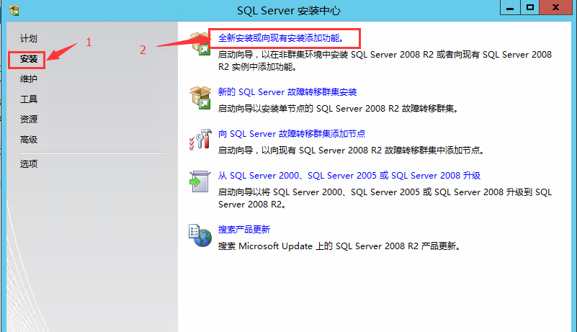Click 全新安装或向现有安装添加功能 link
Screen dimensions: 577x332
(282, 38)
